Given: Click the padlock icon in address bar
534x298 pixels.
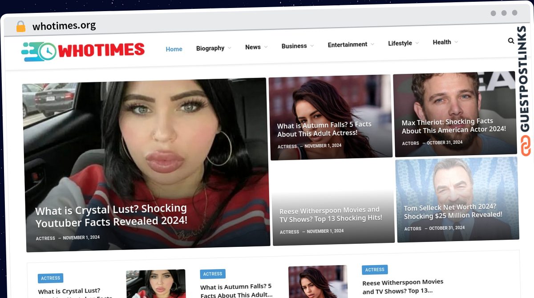Looking at the screenshot, I should [21, 26].
